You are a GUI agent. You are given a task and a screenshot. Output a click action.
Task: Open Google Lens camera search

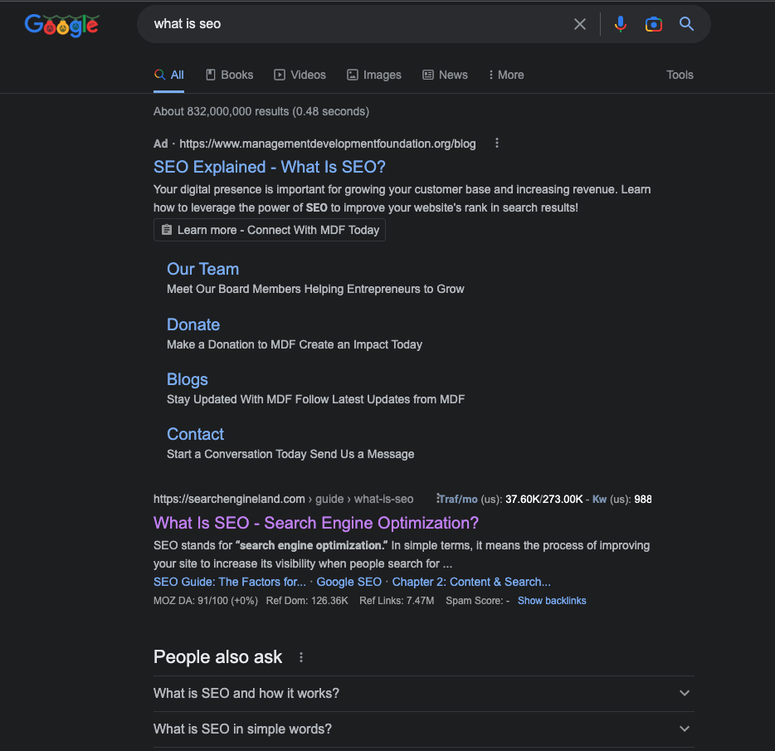(654, 24)
